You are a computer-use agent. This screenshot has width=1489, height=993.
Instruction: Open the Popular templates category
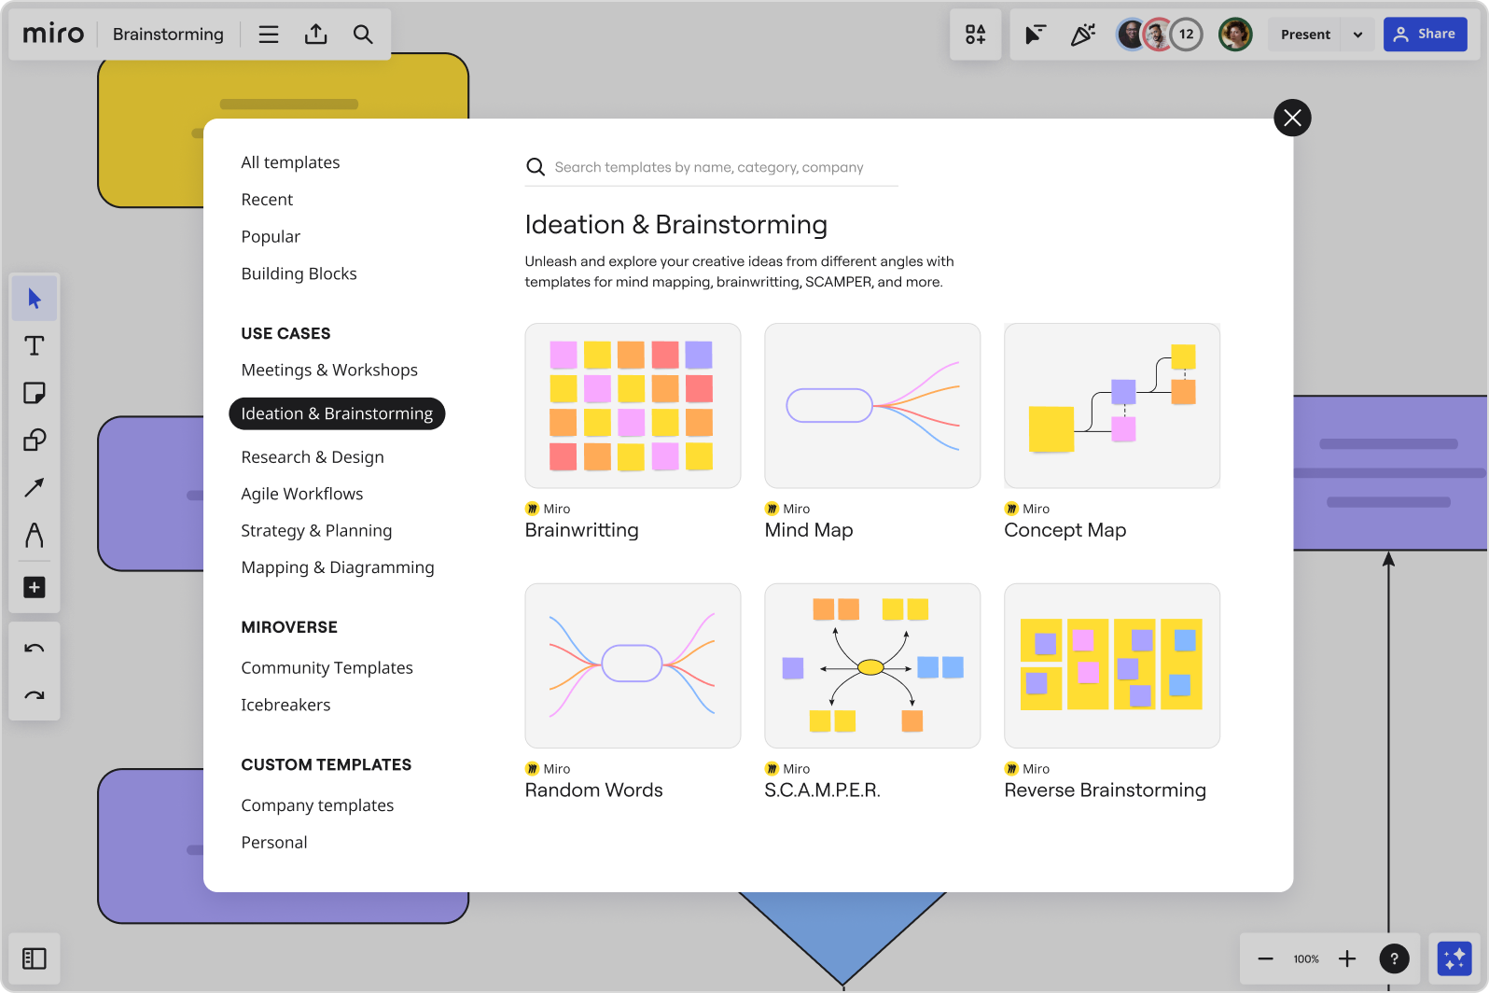click(271, 237)
